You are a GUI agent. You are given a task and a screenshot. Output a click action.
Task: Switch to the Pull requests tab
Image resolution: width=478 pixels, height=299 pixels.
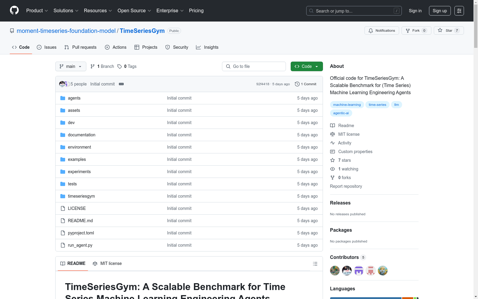[80, 47]
